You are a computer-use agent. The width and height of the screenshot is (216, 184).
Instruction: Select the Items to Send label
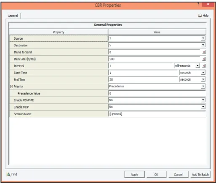coord(23,52)
